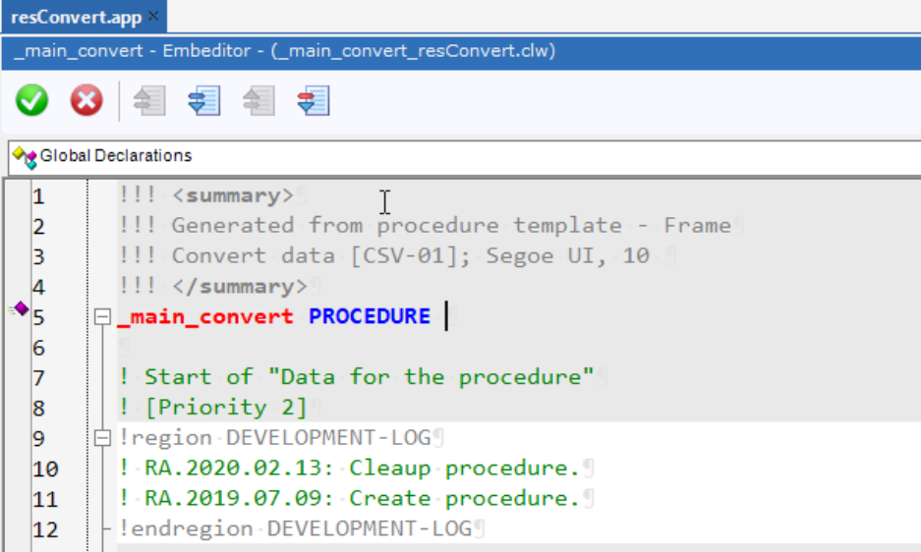921x552 pixels.
Task: Click the purple diamond marker beside line 5
Action: (x=20, y=309)
